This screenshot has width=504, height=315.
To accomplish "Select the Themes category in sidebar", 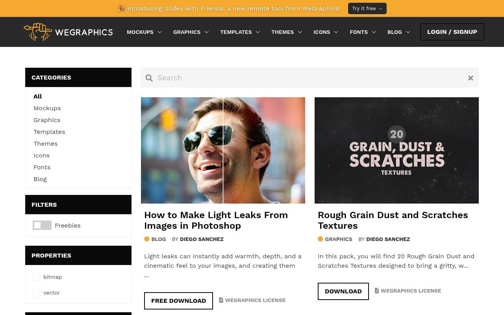I will pyautogui.click(x=45, y=143).
